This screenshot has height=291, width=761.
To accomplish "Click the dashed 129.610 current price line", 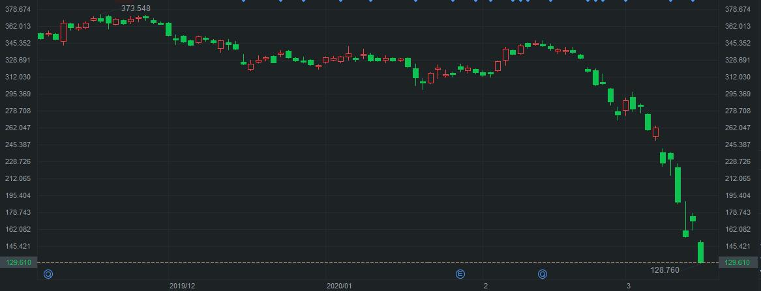I will 378,263.
